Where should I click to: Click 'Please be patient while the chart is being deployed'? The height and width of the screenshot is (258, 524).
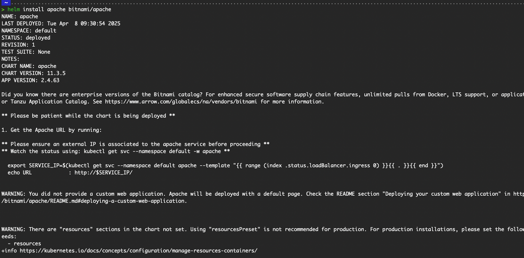pos(88,116)
